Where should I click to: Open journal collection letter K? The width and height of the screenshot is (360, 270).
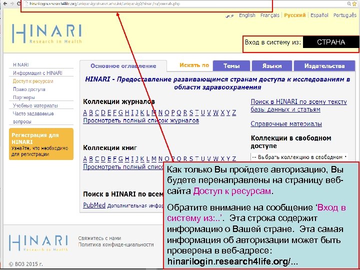click(x=142, y=112)
